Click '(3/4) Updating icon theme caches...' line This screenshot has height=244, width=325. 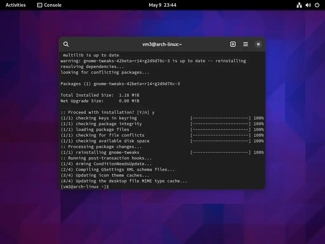click(105, 175)
